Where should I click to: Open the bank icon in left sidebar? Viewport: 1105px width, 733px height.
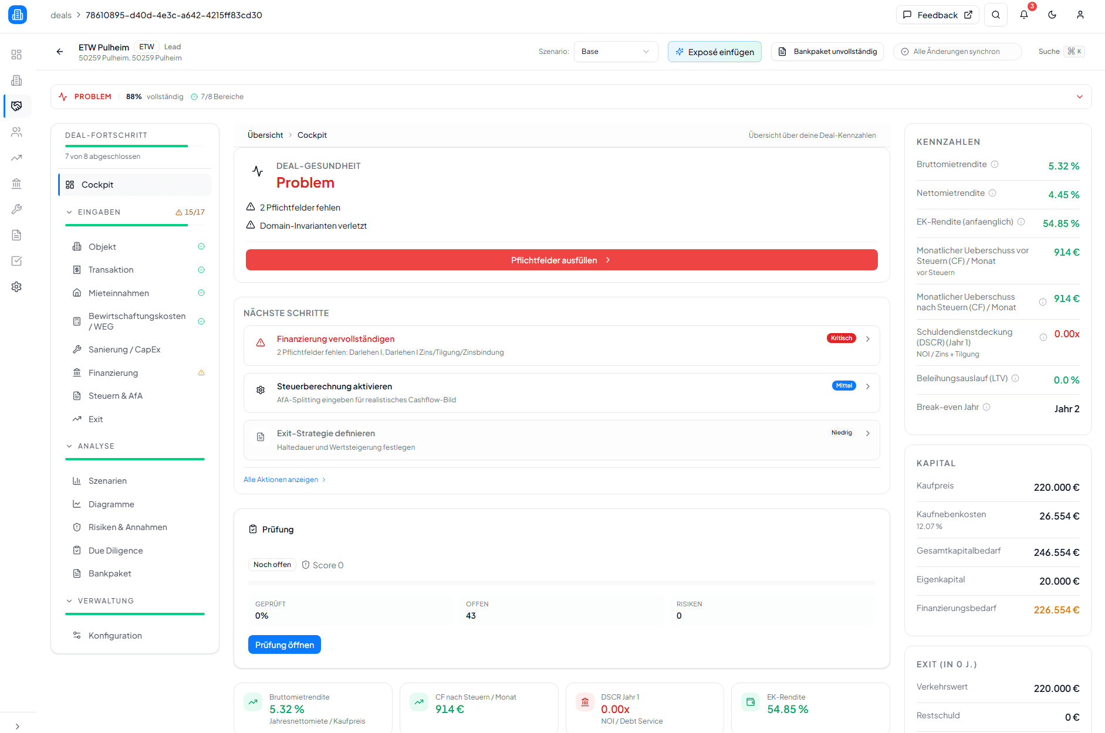[16, 184]
